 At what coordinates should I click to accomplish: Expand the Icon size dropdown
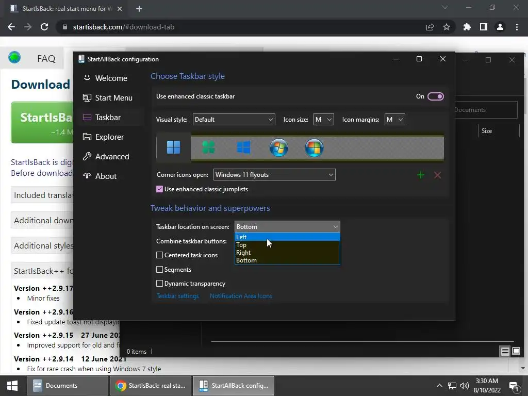[x=324, y=120]
